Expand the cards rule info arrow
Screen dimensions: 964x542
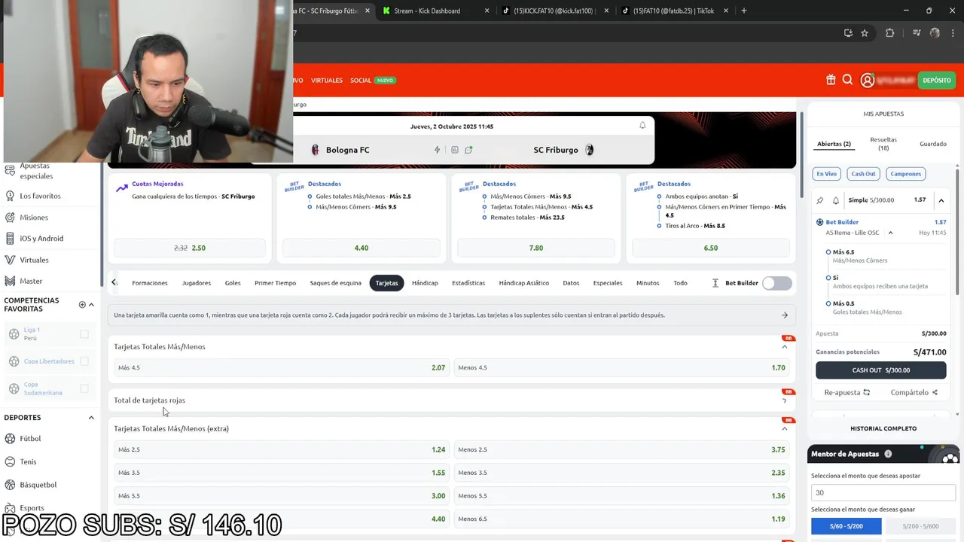[784, 315]
